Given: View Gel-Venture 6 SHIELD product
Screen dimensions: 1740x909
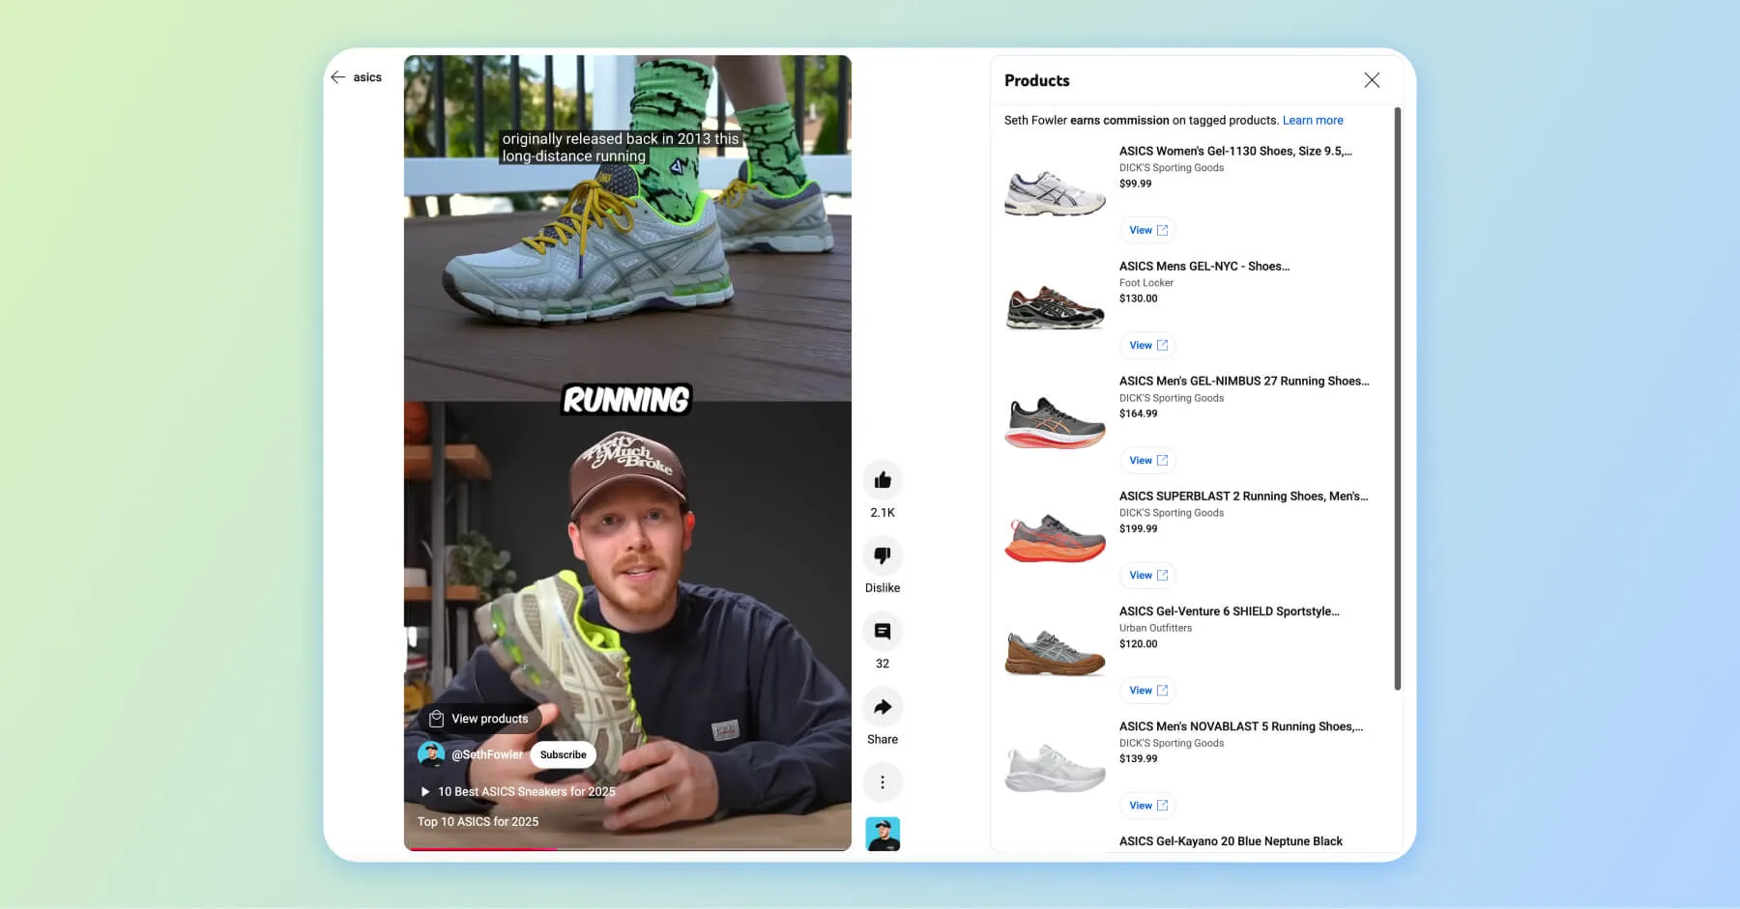Looking at the screenshot, I should tap(1148, 690).
